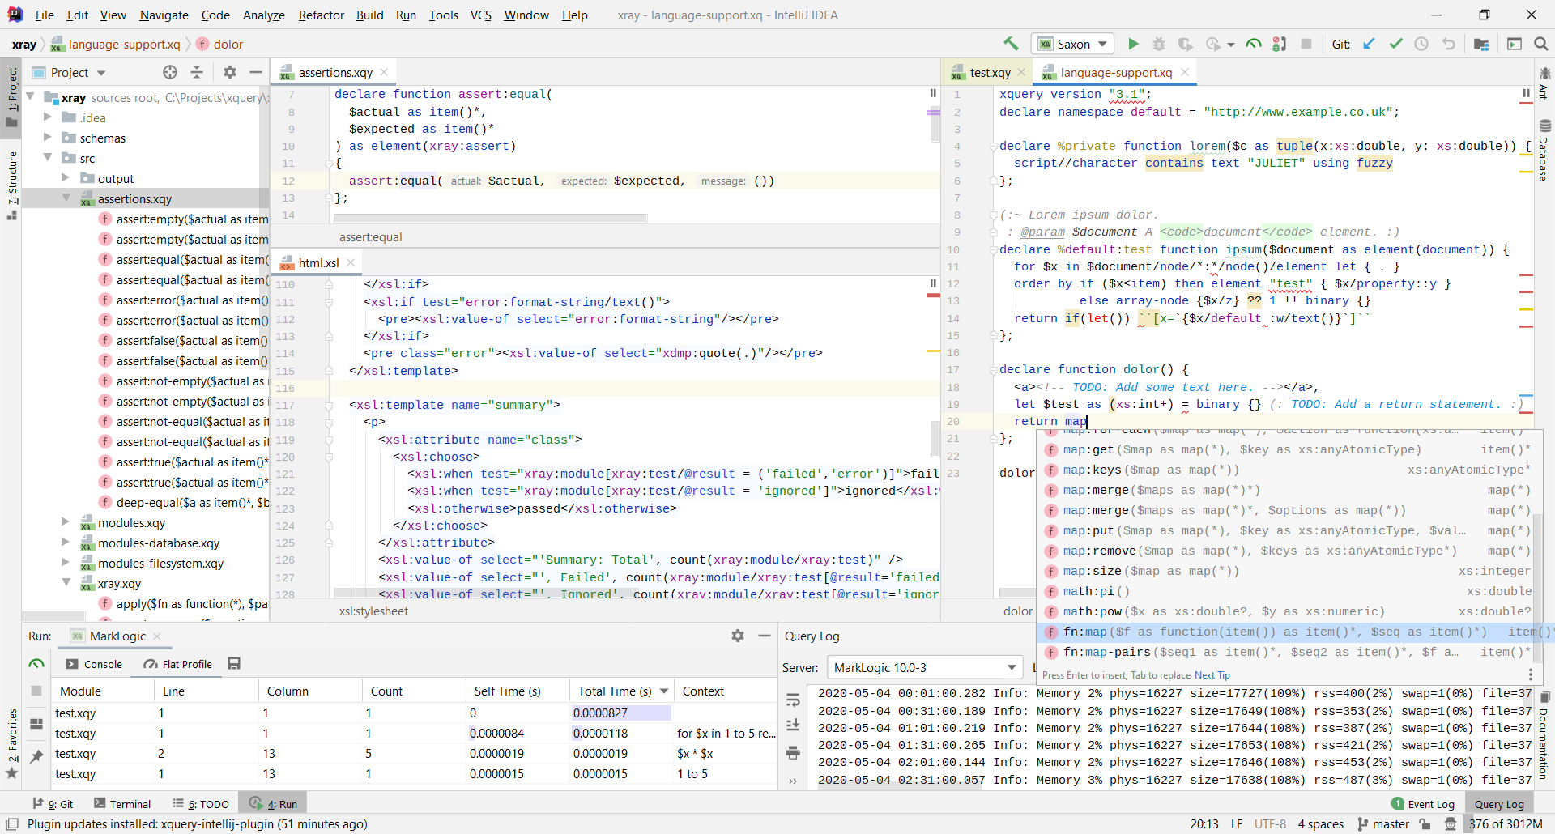This screenshot has width=1555, height=834.
Task: Open Run panel settings gear icon
Action: pyautogui.click(x=737, y=636)
